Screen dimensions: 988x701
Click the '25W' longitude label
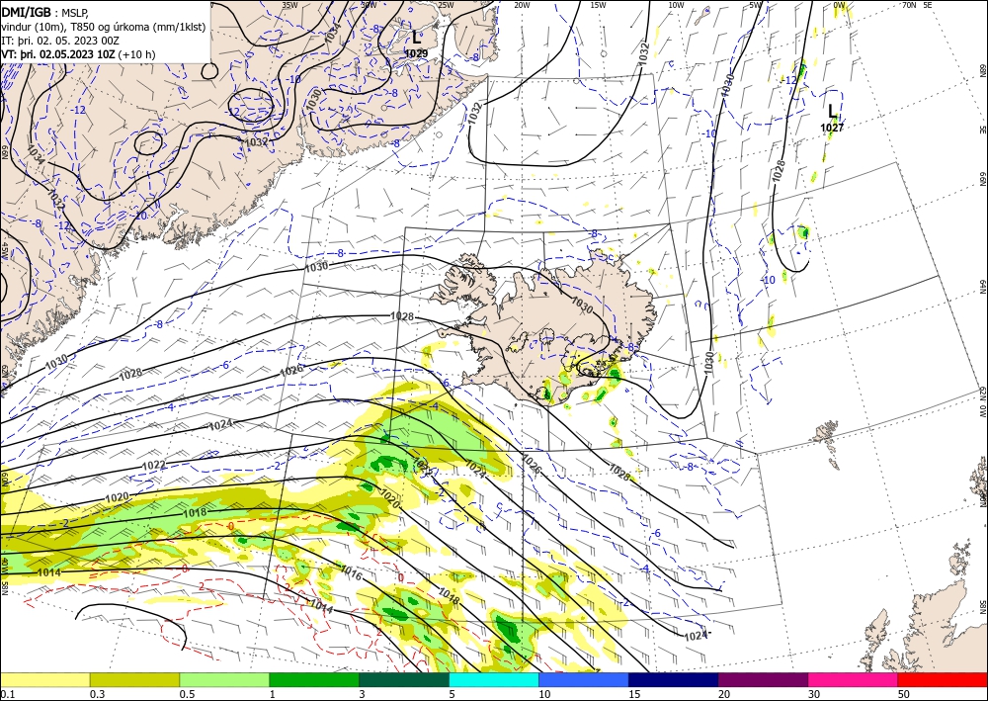pyautogui.click(x=446, y=5)
